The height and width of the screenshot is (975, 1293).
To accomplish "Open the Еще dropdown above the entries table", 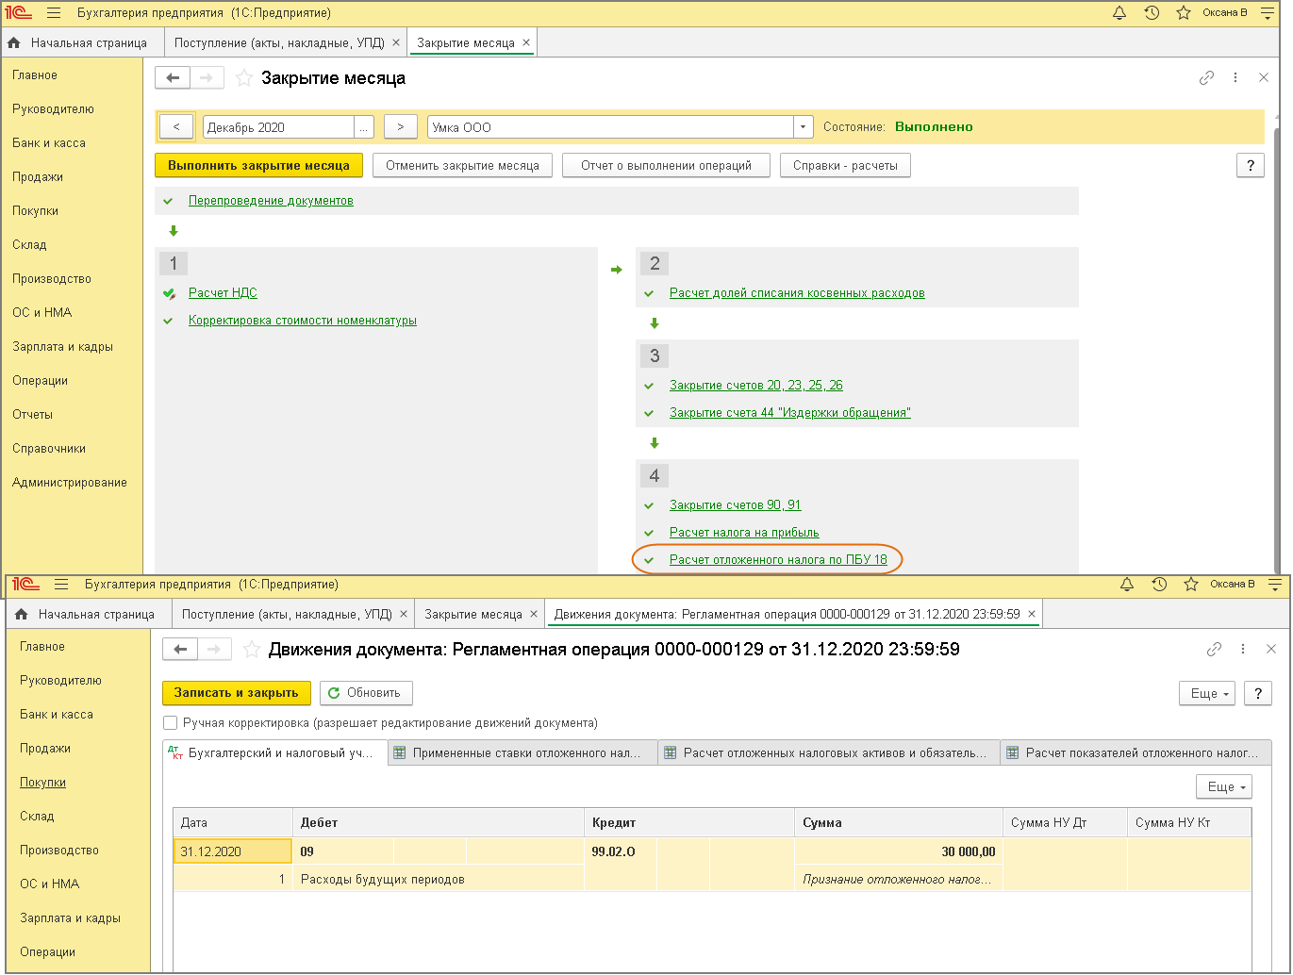I will 1224,786.
